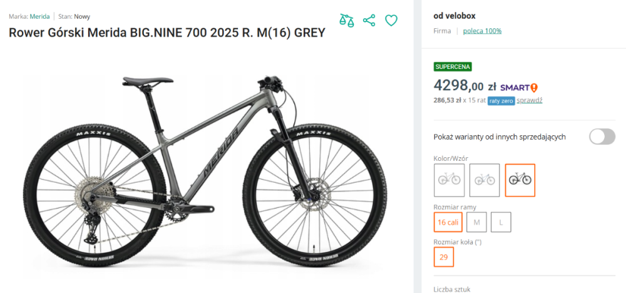Toggle 'Pokaż warianty od innych sprzedających' switch
626x293 pixels.
click(x=602, y=136)
